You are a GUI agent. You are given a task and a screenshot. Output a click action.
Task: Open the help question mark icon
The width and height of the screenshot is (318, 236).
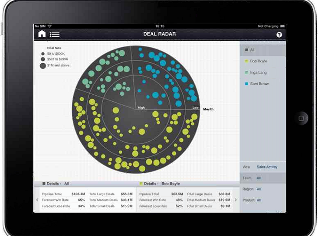pos(279,35)
